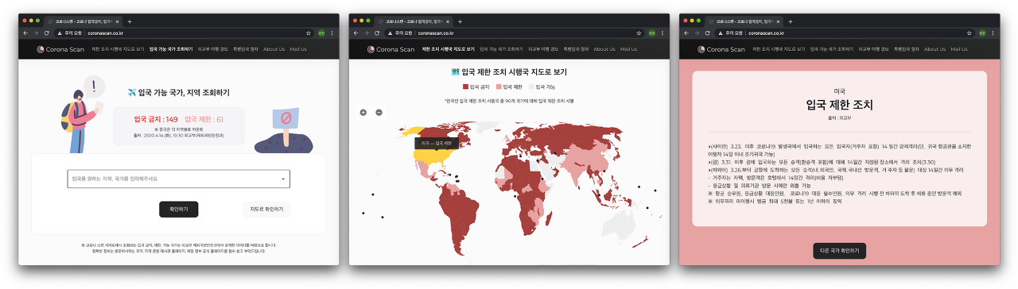Viewport: 1018px width, 289px height.
Task: Click Corona Scan logo in left window
Action: pyautogui.click(x=60, y=49)
